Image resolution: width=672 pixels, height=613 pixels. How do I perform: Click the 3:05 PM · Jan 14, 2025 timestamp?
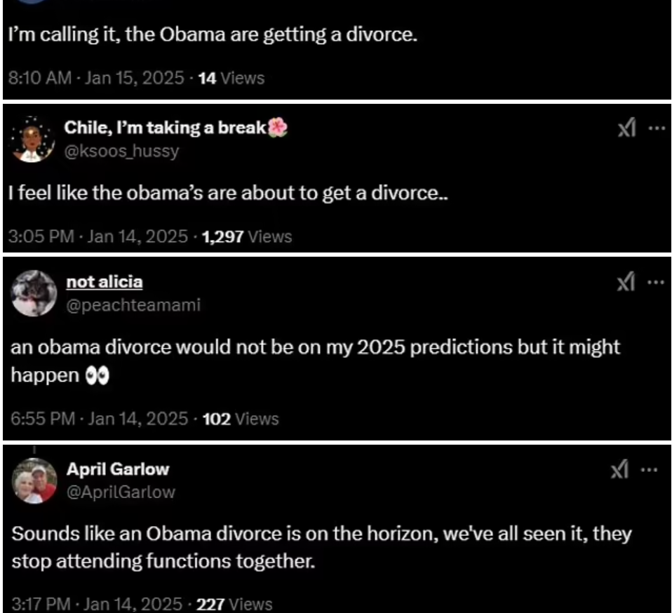99,236
